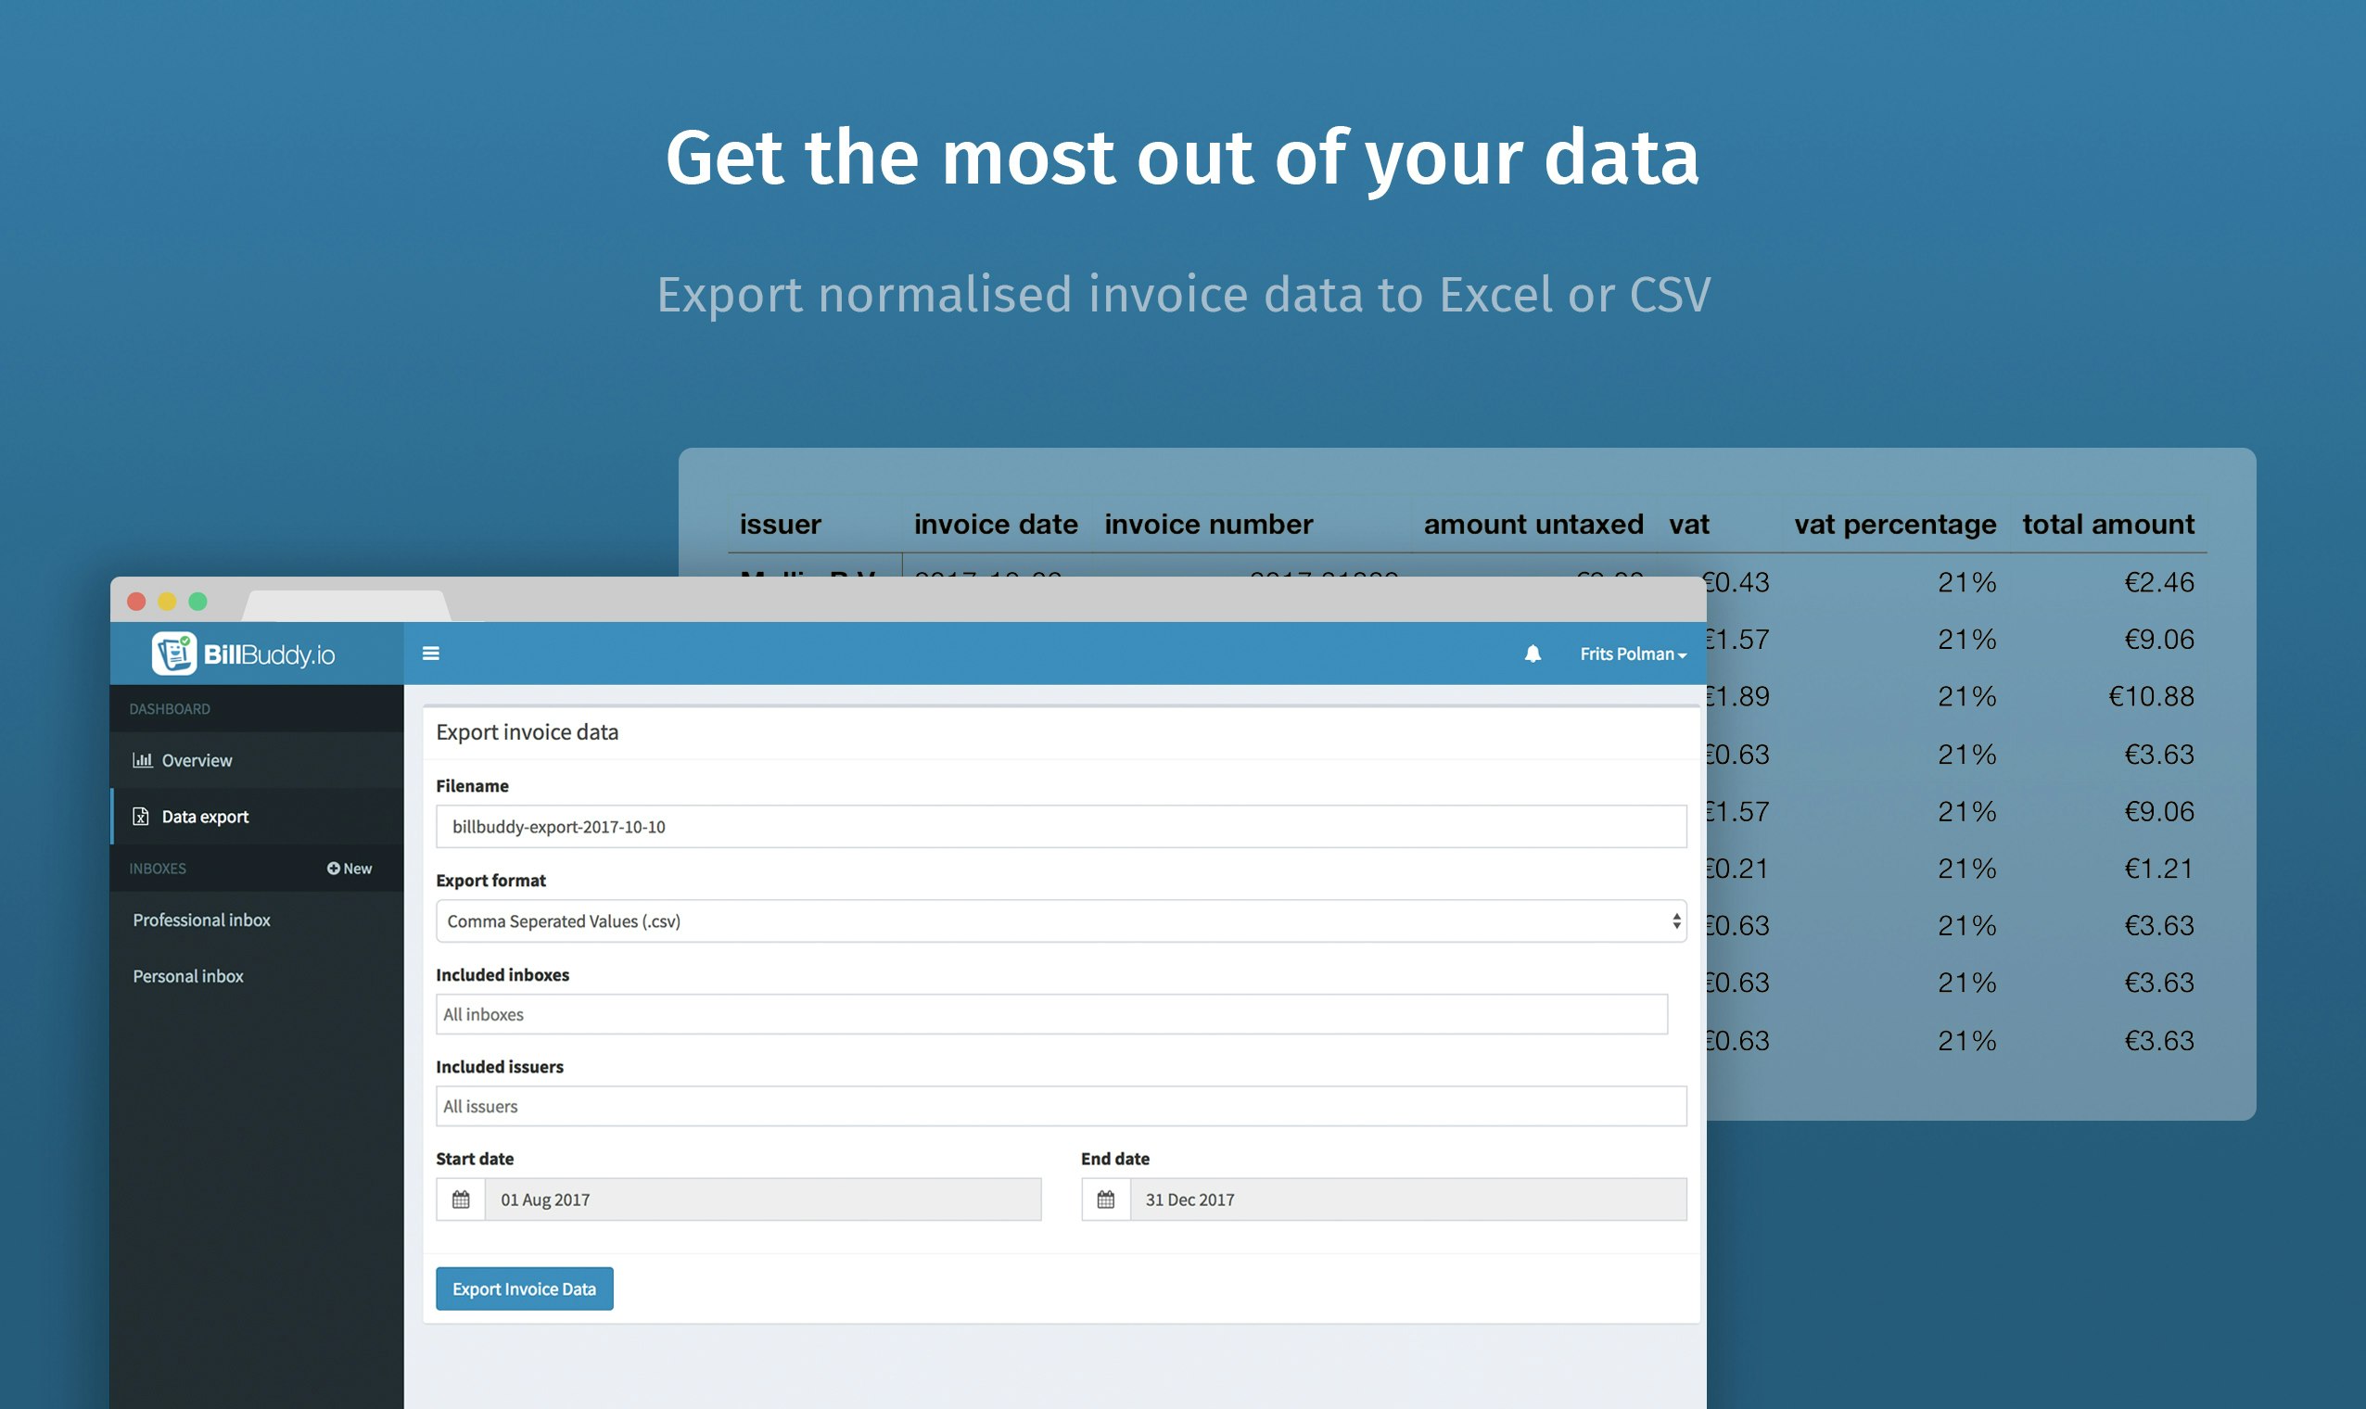2366x1409 pixels.
Task: Click inside the Filename text field
Action: [1061, 826]
